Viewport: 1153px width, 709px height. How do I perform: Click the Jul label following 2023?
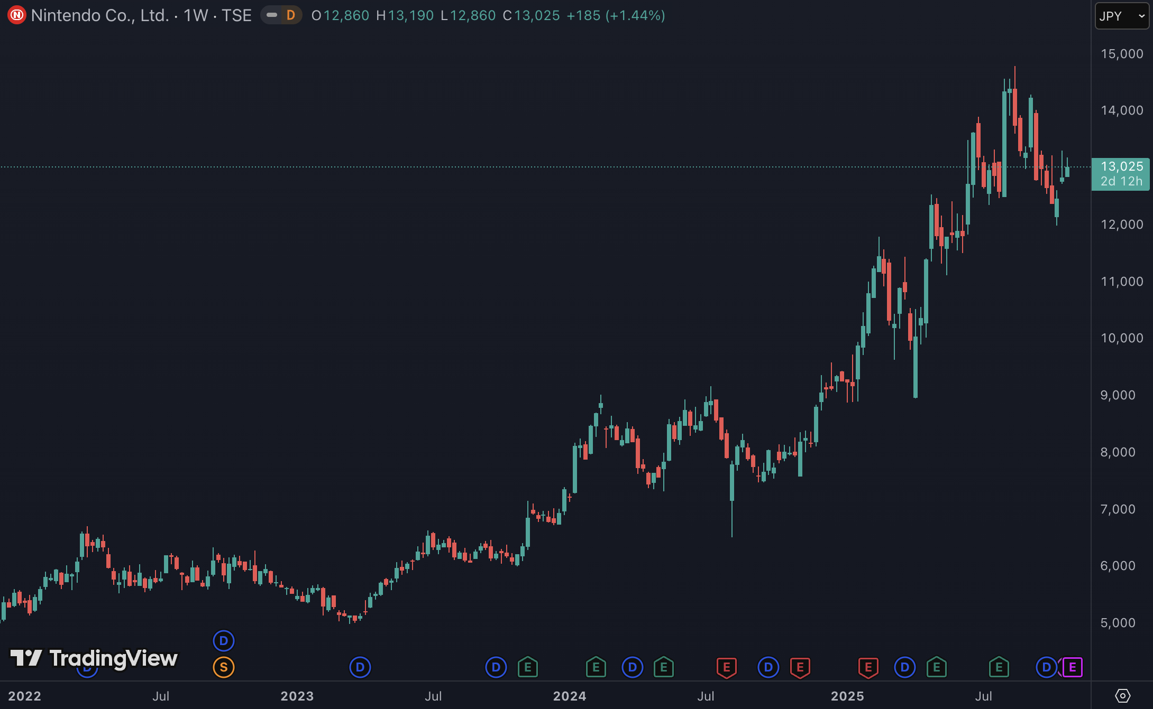pos(433,696)
